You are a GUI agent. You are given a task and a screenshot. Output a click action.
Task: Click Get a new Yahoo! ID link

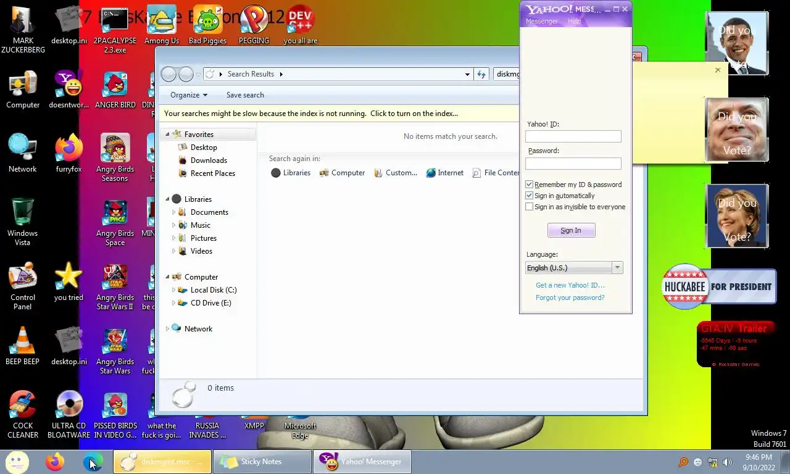(x=570, y=285)
